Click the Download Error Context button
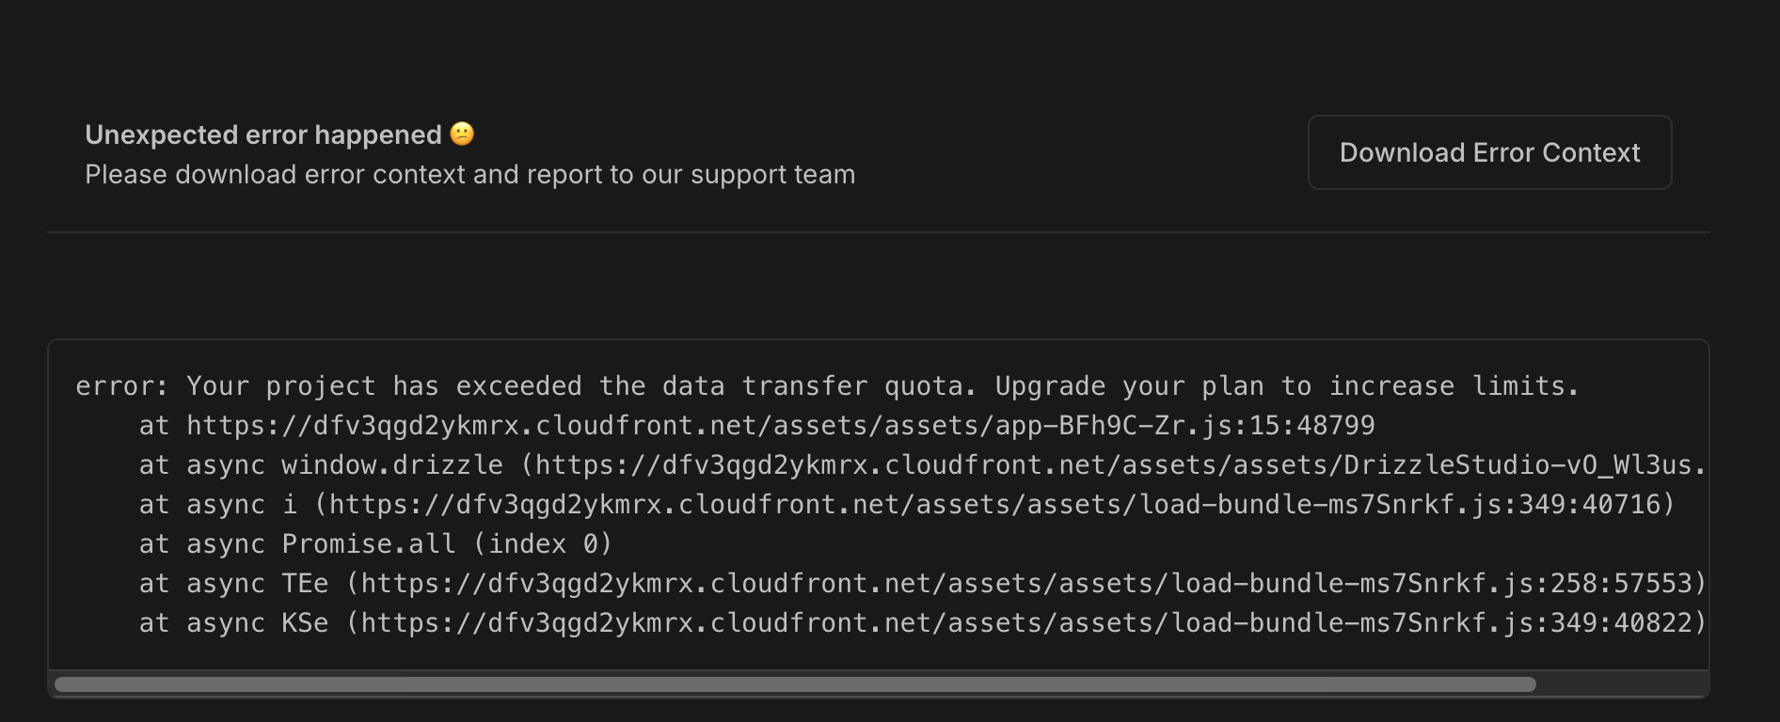1780x722 pixels. (x=1489, y=152)
